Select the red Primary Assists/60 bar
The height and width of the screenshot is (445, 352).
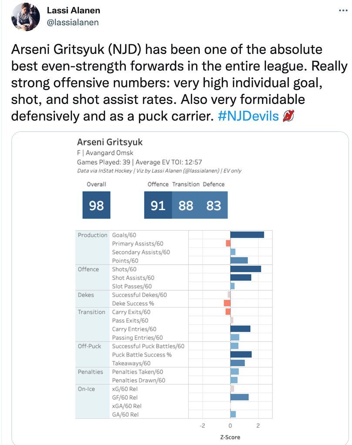click(228, 243)
